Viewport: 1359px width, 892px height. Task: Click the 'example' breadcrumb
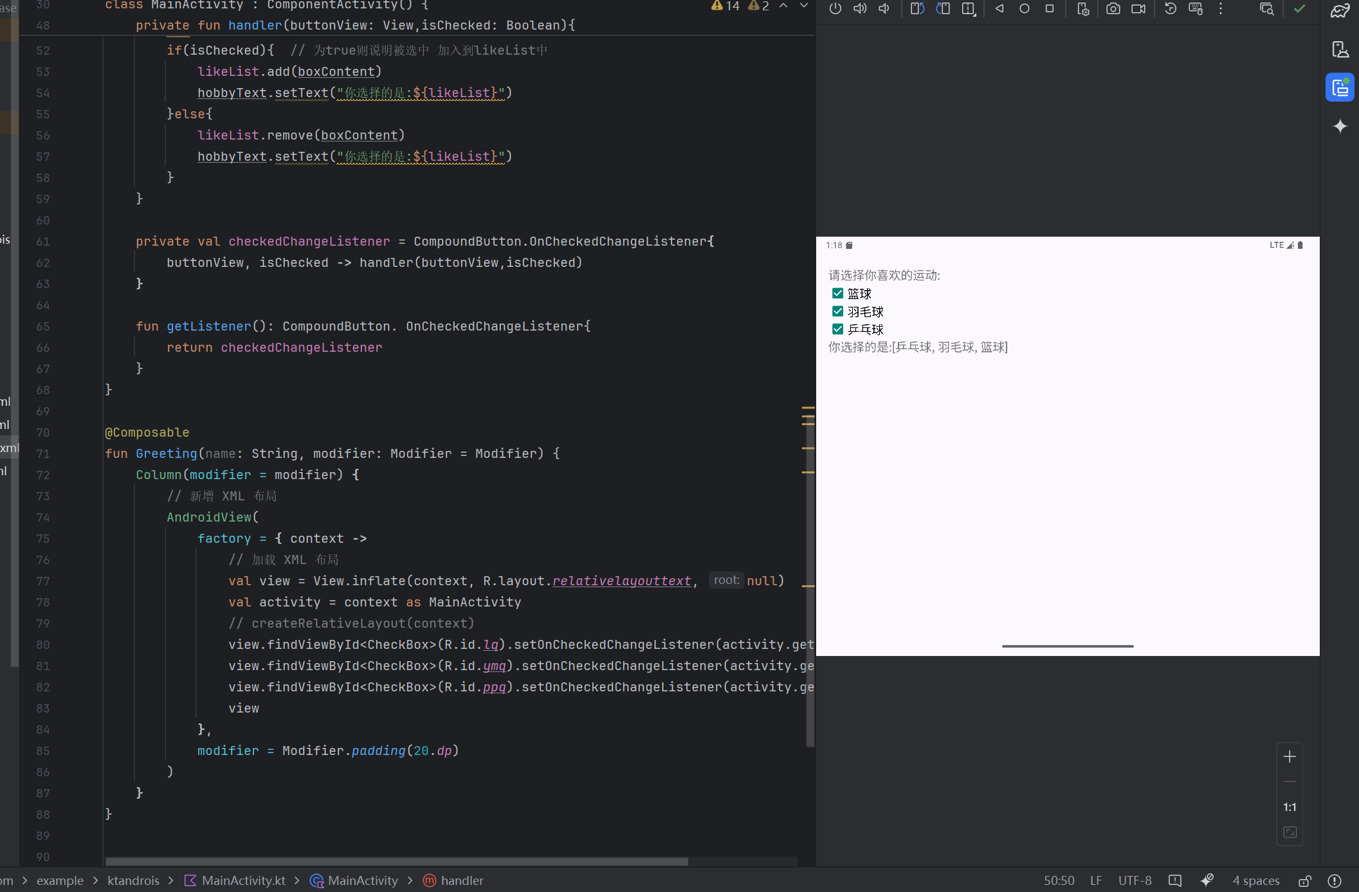pos(60,880)
